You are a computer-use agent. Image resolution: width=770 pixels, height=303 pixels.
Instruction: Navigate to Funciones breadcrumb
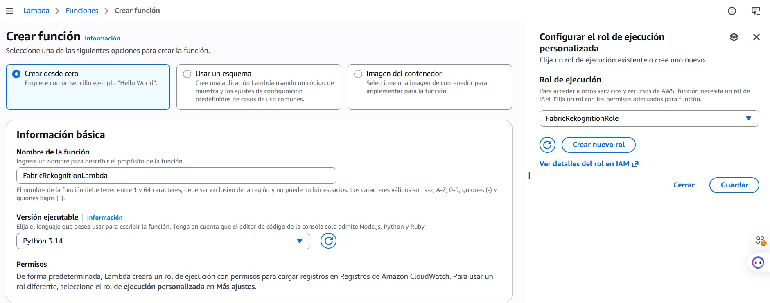82,11
